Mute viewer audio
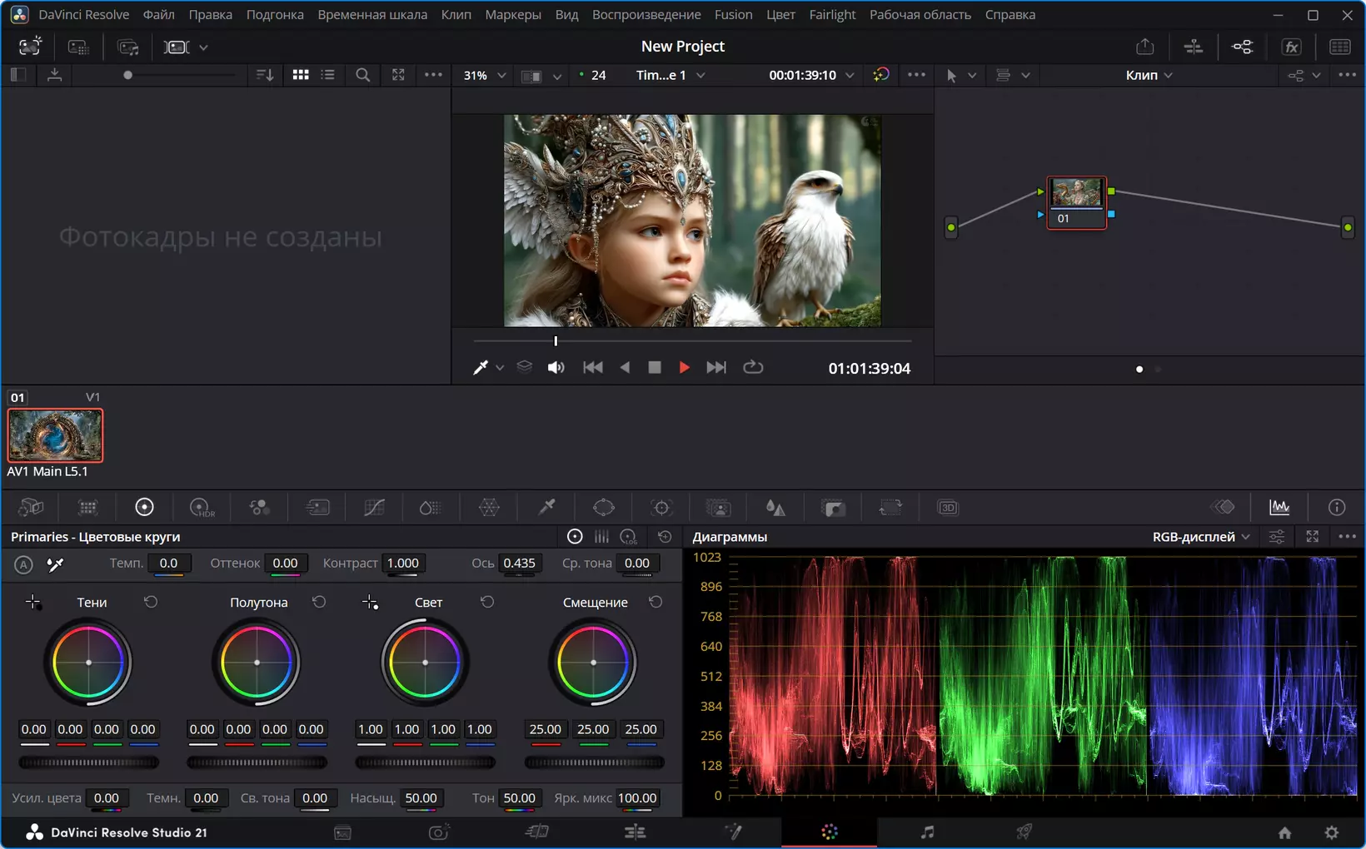This screenshot has width=1366, height=849. [556, 367]
